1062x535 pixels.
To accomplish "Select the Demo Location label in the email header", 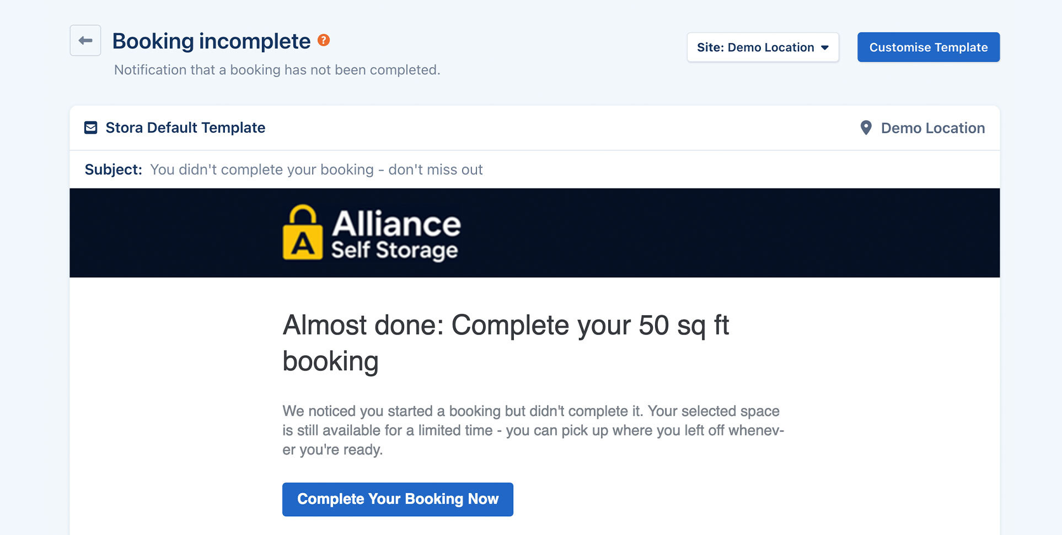I will click(x=932, y=128).
